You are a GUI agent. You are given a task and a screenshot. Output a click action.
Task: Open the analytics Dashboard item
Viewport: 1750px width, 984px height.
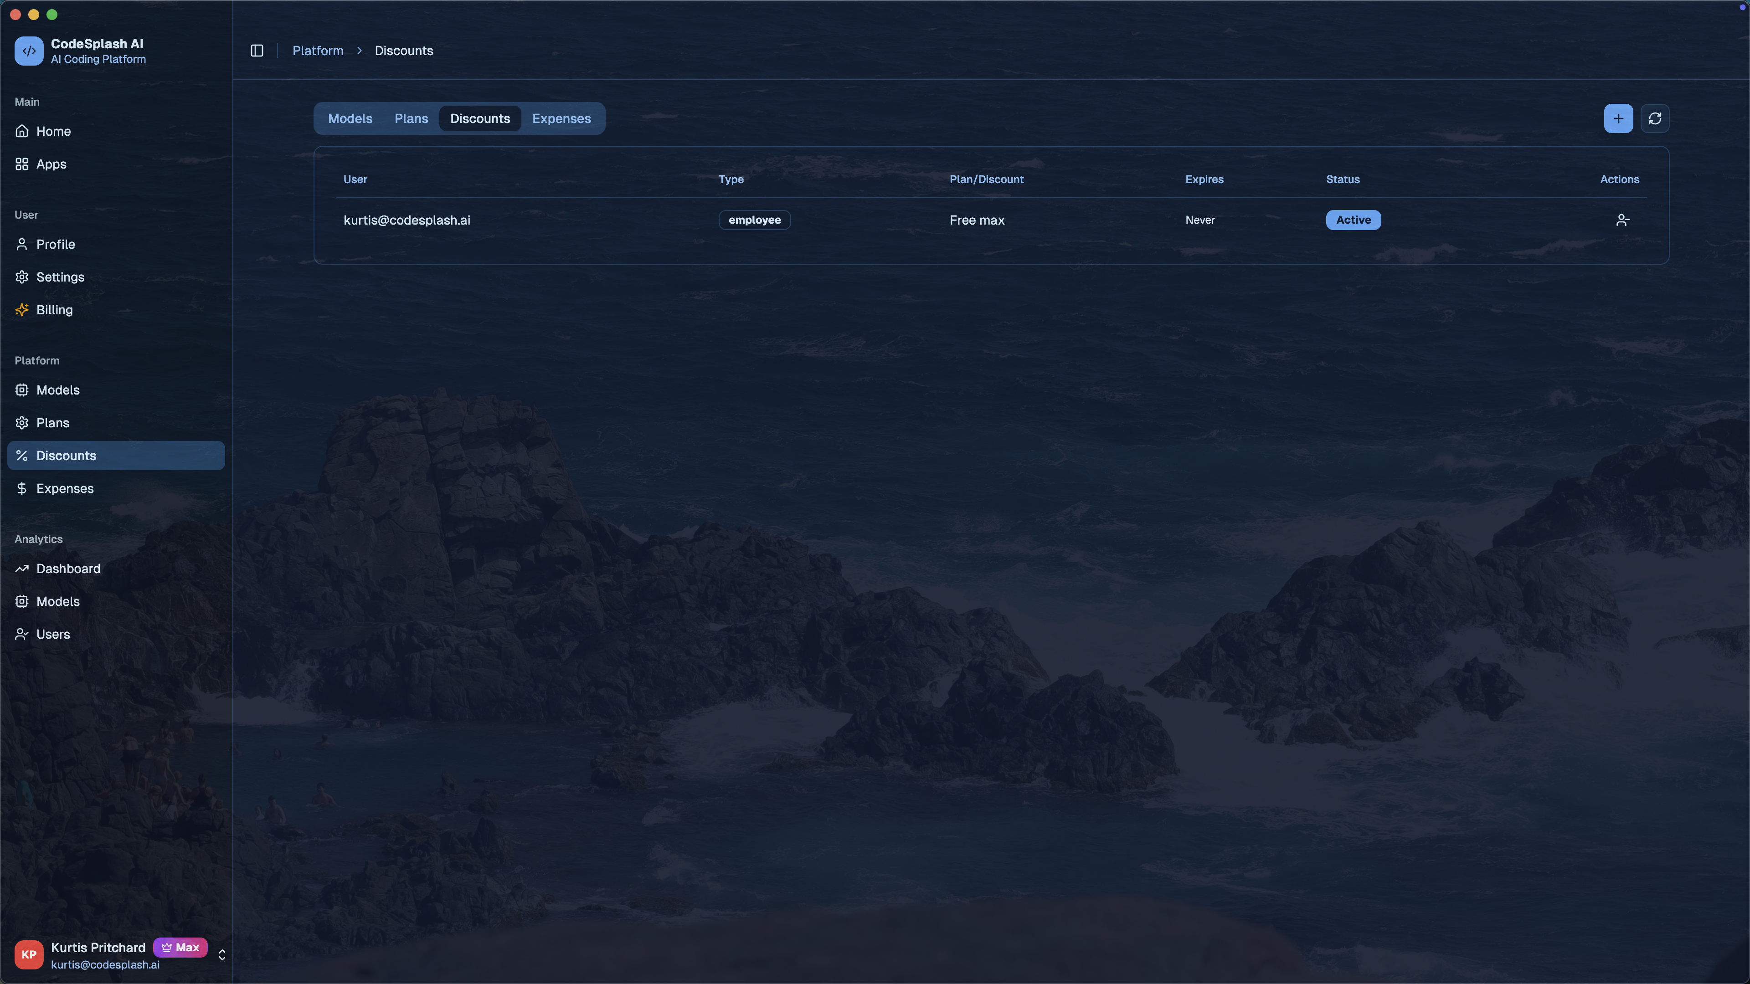pyautogui.click(x=68, y=569)
